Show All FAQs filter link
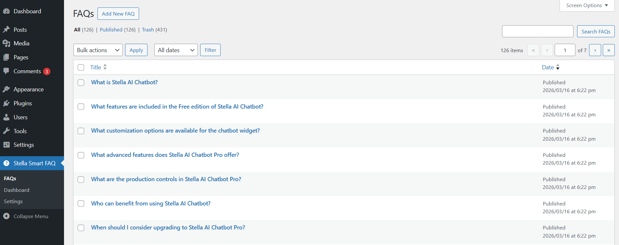This screenshot has width=619, height=245. click(x=77, y=29)
